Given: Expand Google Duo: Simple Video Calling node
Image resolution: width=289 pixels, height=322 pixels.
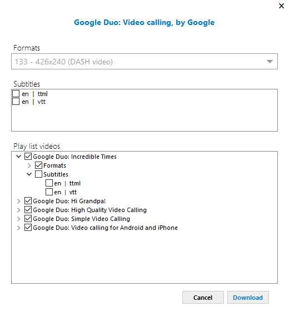Looking at the screenshot, I should tap(18, 219).
